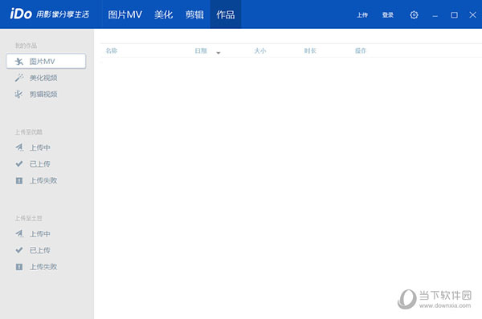Click the 时长 column header
This screenshot has height=319, width=482.
tap(310, 50)
